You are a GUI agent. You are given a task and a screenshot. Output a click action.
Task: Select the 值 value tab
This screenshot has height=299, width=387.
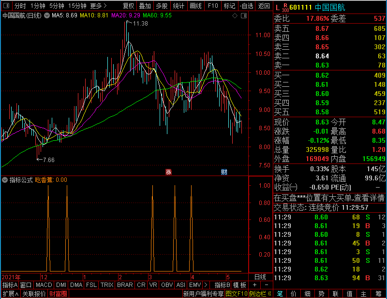coord(349,294)
